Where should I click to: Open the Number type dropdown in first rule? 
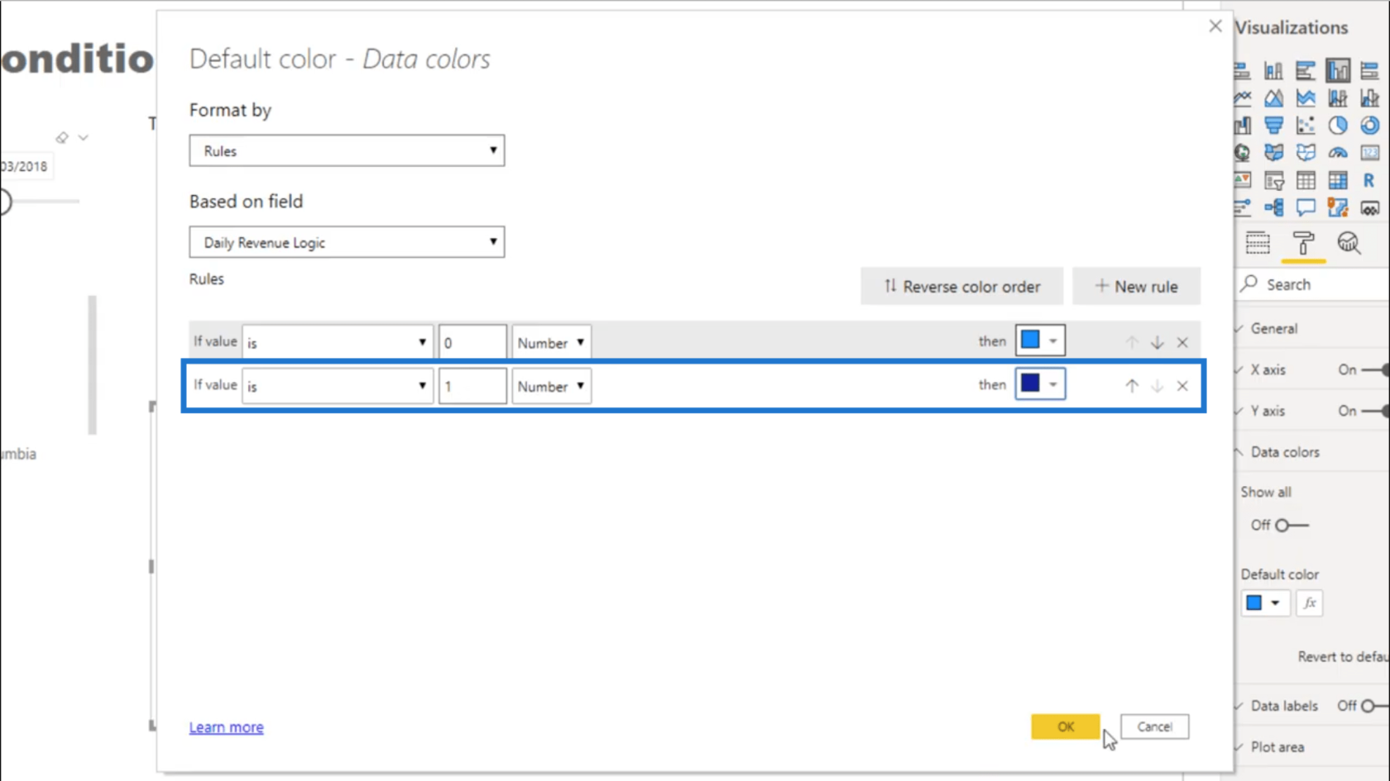point(551,342)
